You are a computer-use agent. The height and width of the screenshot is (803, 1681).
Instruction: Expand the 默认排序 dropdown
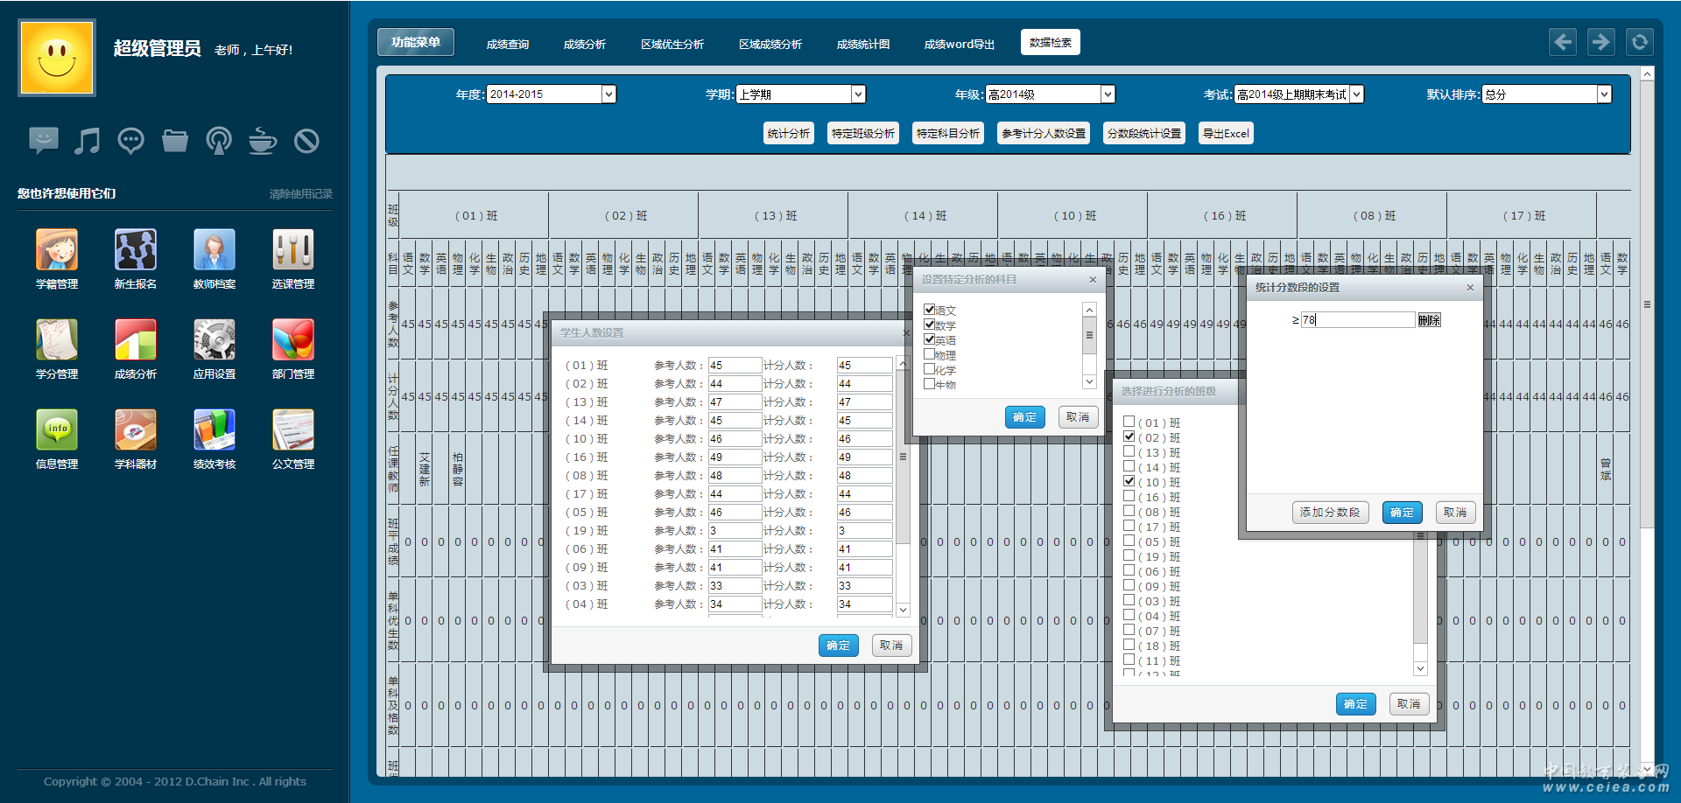(1604, 94)
